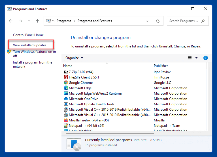Go up one level with the Up arrow
This screenshot has height=157, width=217.
37,21
